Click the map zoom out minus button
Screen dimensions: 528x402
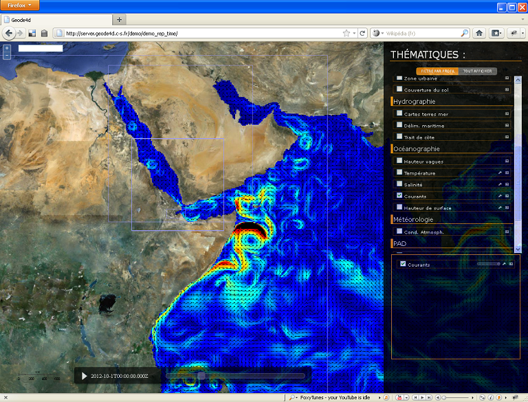point(7,56)
